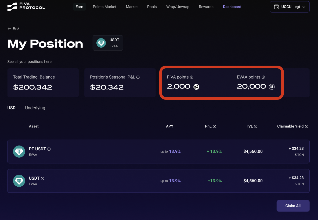Click the info icon next to TVL header

coord(256,126)
